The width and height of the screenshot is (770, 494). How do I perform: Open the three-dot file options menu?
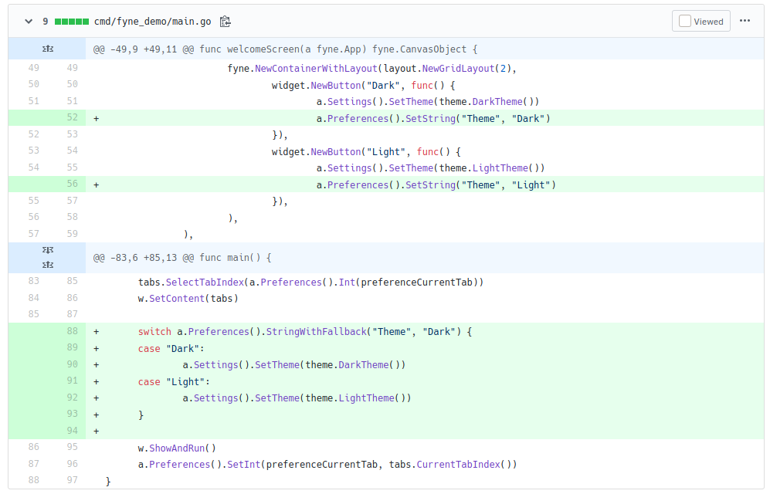point(745,21)
